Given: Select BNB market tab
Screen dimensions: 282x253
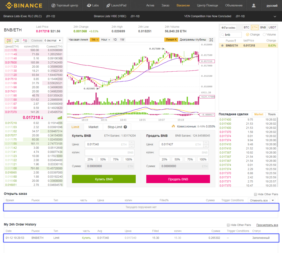Looking at the screenshot, I should tap(263, 27).
